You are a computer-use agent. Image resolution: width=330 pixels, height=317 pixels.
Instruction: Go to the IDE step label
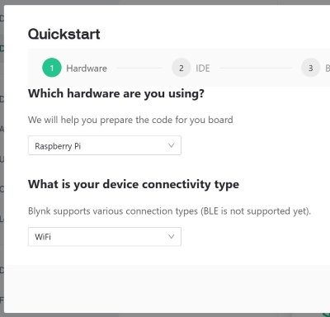[x=203, y=69]
